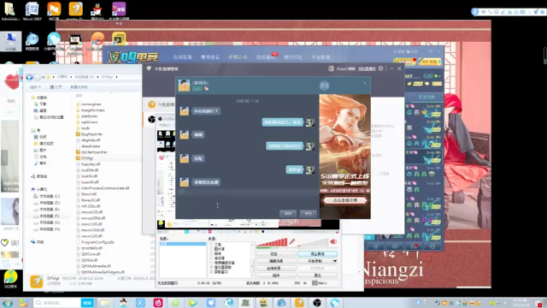Viewport: 547px width, 308px height.
Task: Click the Explorer back navigation arrow
Action: [29, 77]
